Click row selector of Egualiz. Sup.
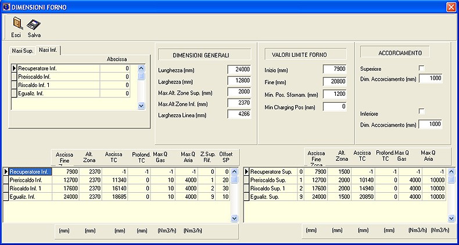459x245 pixels. click(246, 197)
